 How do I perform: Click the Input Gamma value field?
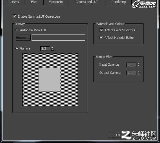[131, 65]
